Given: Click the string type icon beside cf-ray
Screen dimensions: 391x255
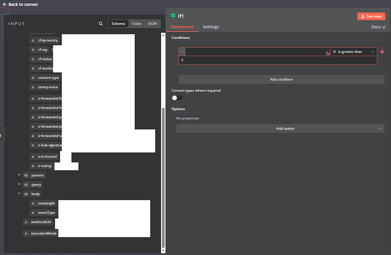Looking at the screenshot, I should click(33, 50).
